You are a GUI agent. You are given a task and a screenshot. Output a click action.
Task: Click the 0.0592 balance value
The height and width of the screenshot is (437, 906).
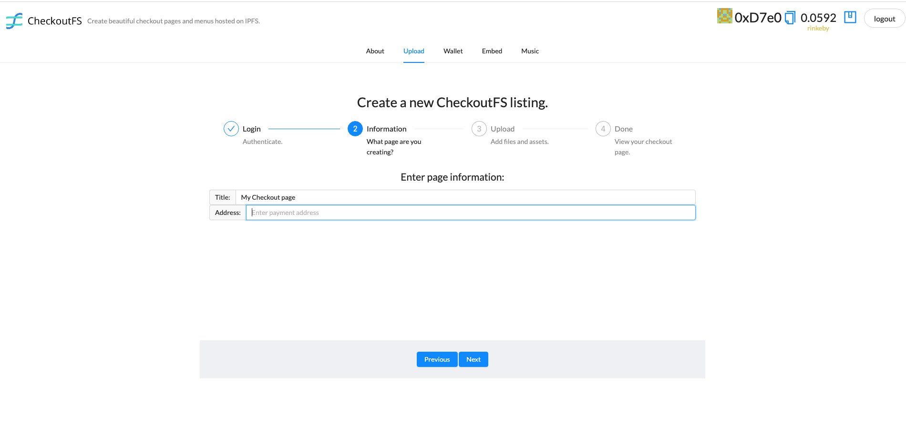pyautogui.click(x=818, y=18)
